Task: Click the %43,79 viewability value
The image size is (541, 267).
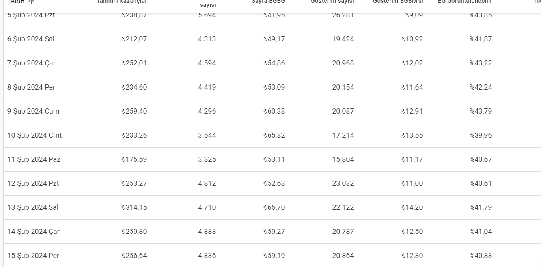Action: click(481, 111)
